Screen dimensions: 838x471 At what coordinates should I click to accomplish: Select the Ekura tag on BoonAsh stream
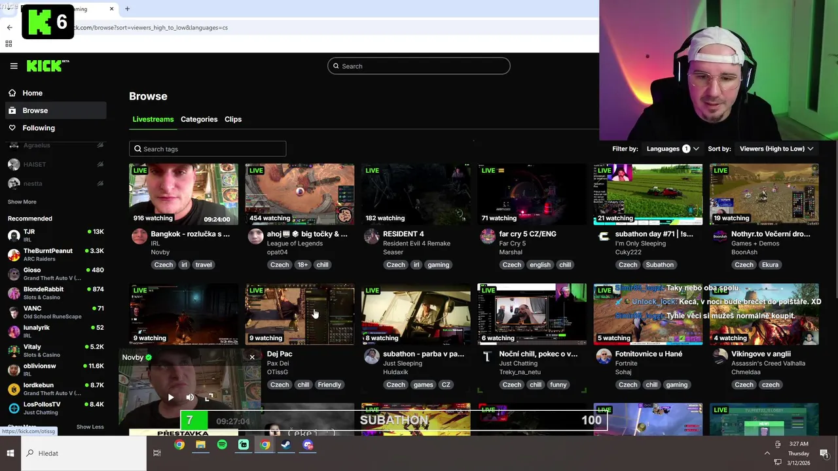click(x=770, y=265)
